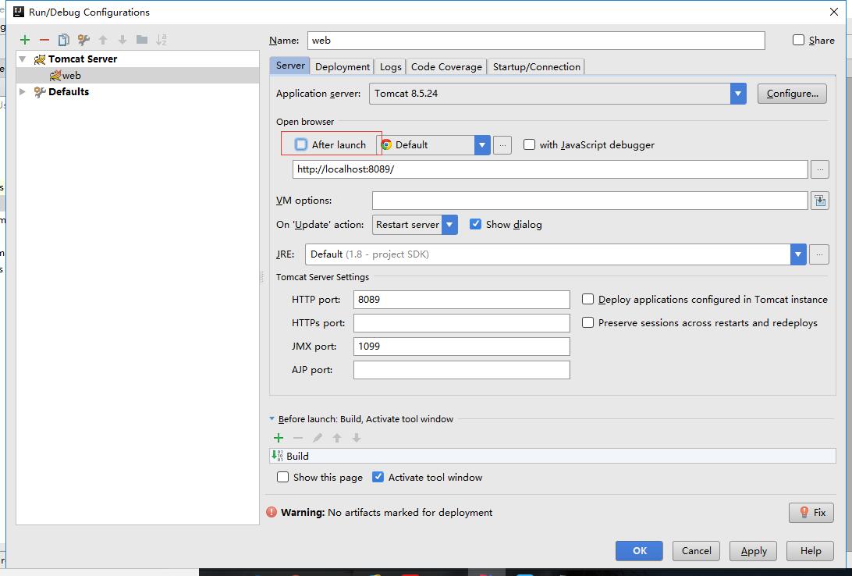Image resolution: width=852 pixels, height=576 pixels.
Task: Toggle with JavaScript debugger checkbox
Action: coord(529,144)
